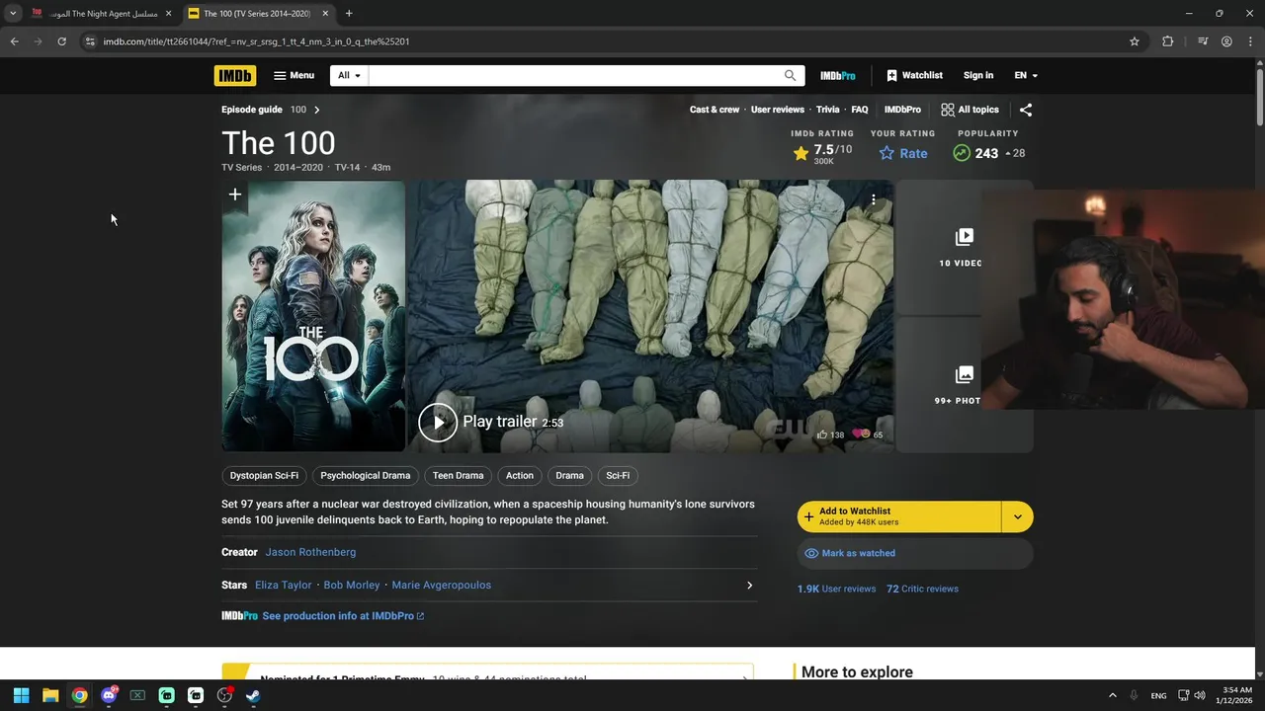This screenshot has height=711, width=1265.
Task: Open the browser extensions puzzle icon
Action: click(1168, 41)
